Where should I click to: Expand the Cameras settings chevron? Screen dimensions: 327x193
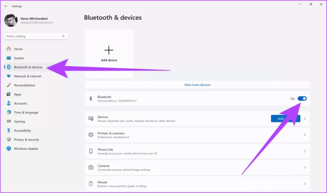(305, 168)
